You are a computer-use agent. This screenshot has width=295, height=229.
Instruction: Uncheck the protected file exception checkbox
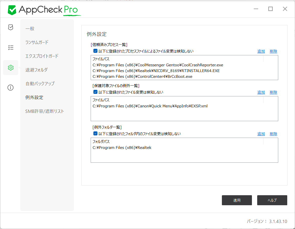tap(95, 92)
